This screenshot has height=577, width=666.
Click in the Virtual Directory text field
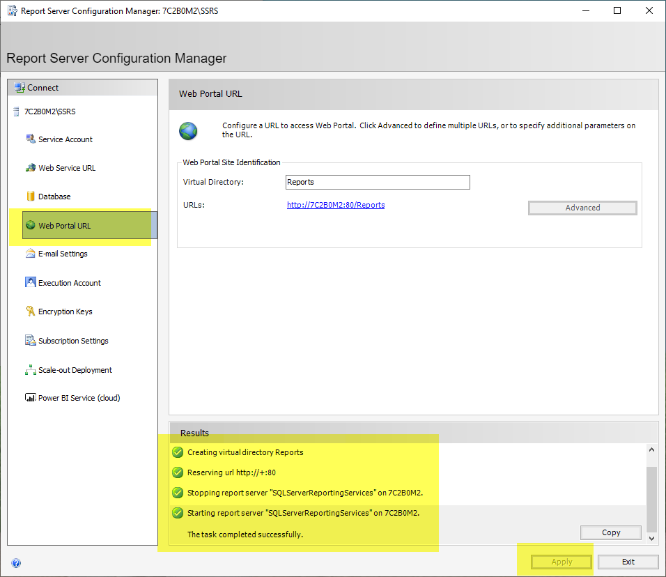coord(378,183)
